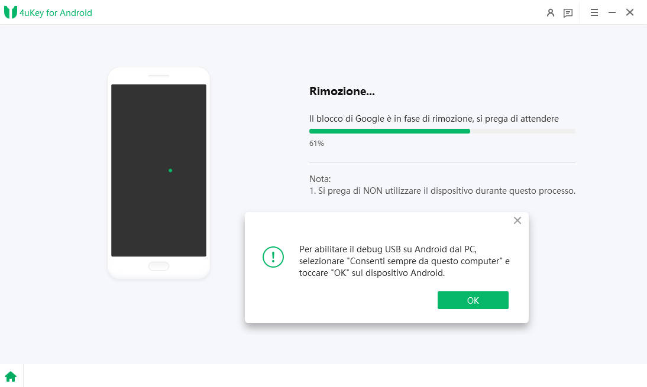647x387 pixels.
Task: Click the Google lock removal status message
Action: coord(434,118)
